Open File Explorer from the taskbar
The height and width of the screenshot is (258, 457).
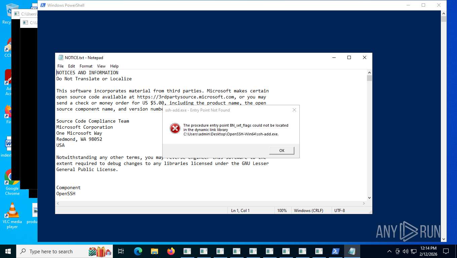[x=154, y=251]
